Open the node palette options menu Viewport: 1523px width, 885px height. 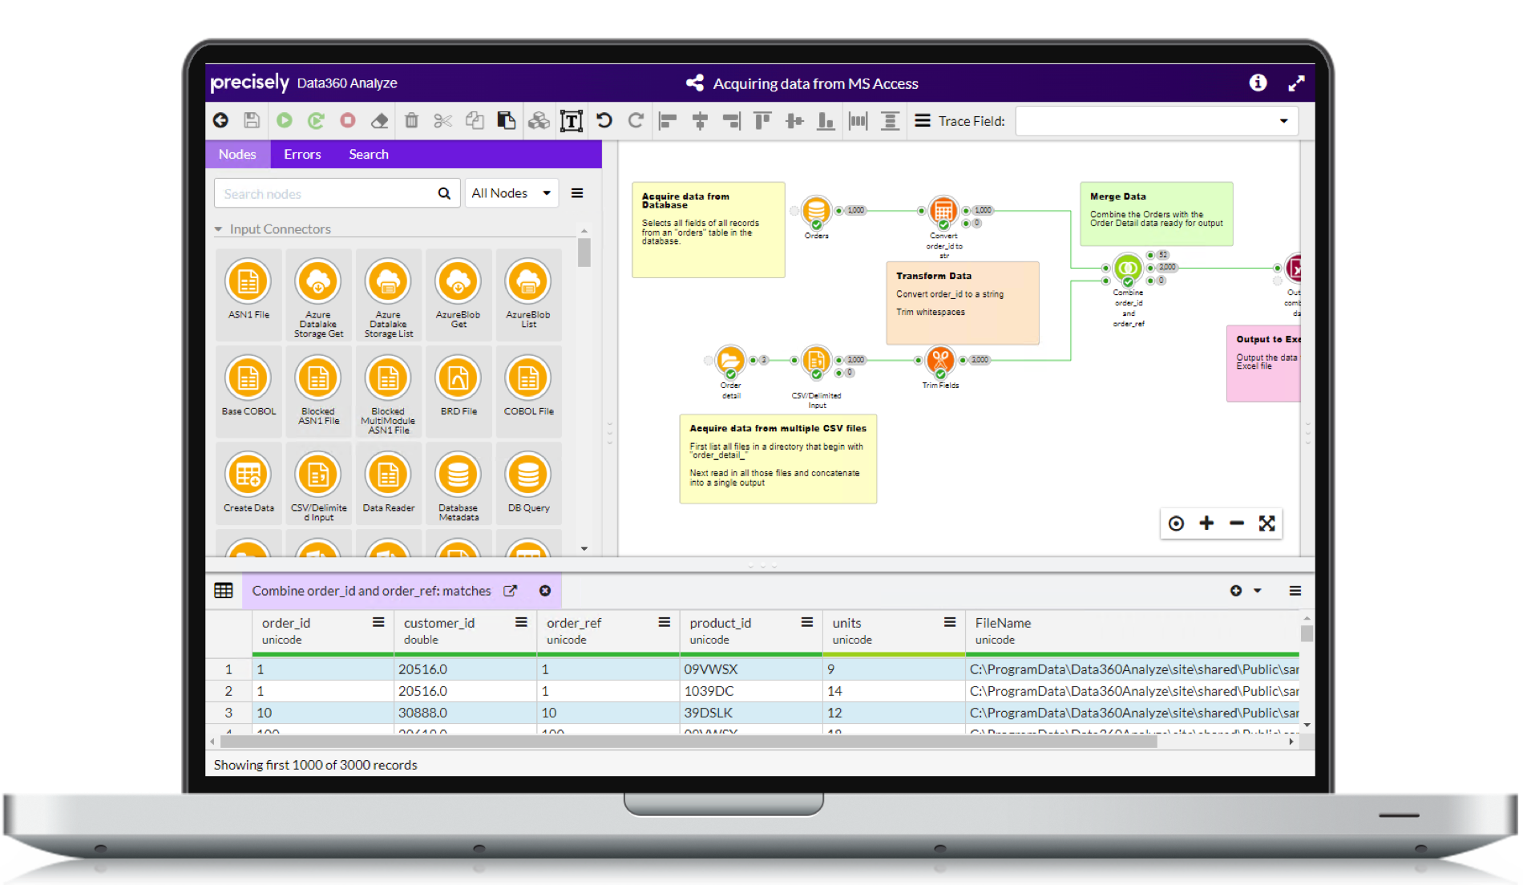(577, 193)
